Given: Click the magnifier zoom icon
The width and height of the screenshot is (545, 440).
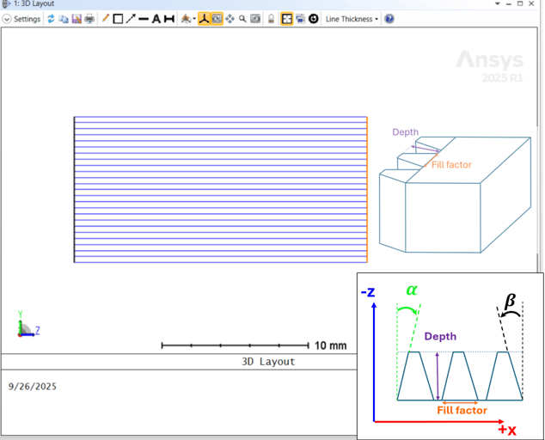Looking at the screenshot, I should pos(242,19).
